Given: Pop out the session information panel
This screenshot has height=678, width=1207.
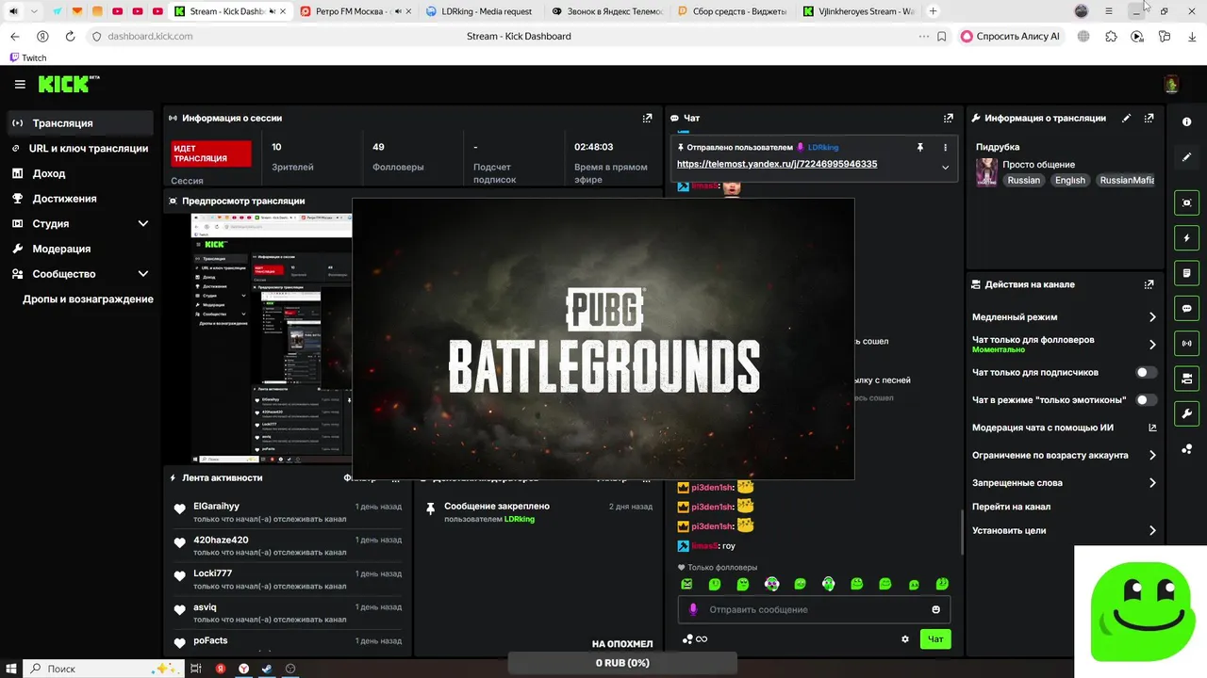Looking at the screenshot, I should click(x=647, y=119).
